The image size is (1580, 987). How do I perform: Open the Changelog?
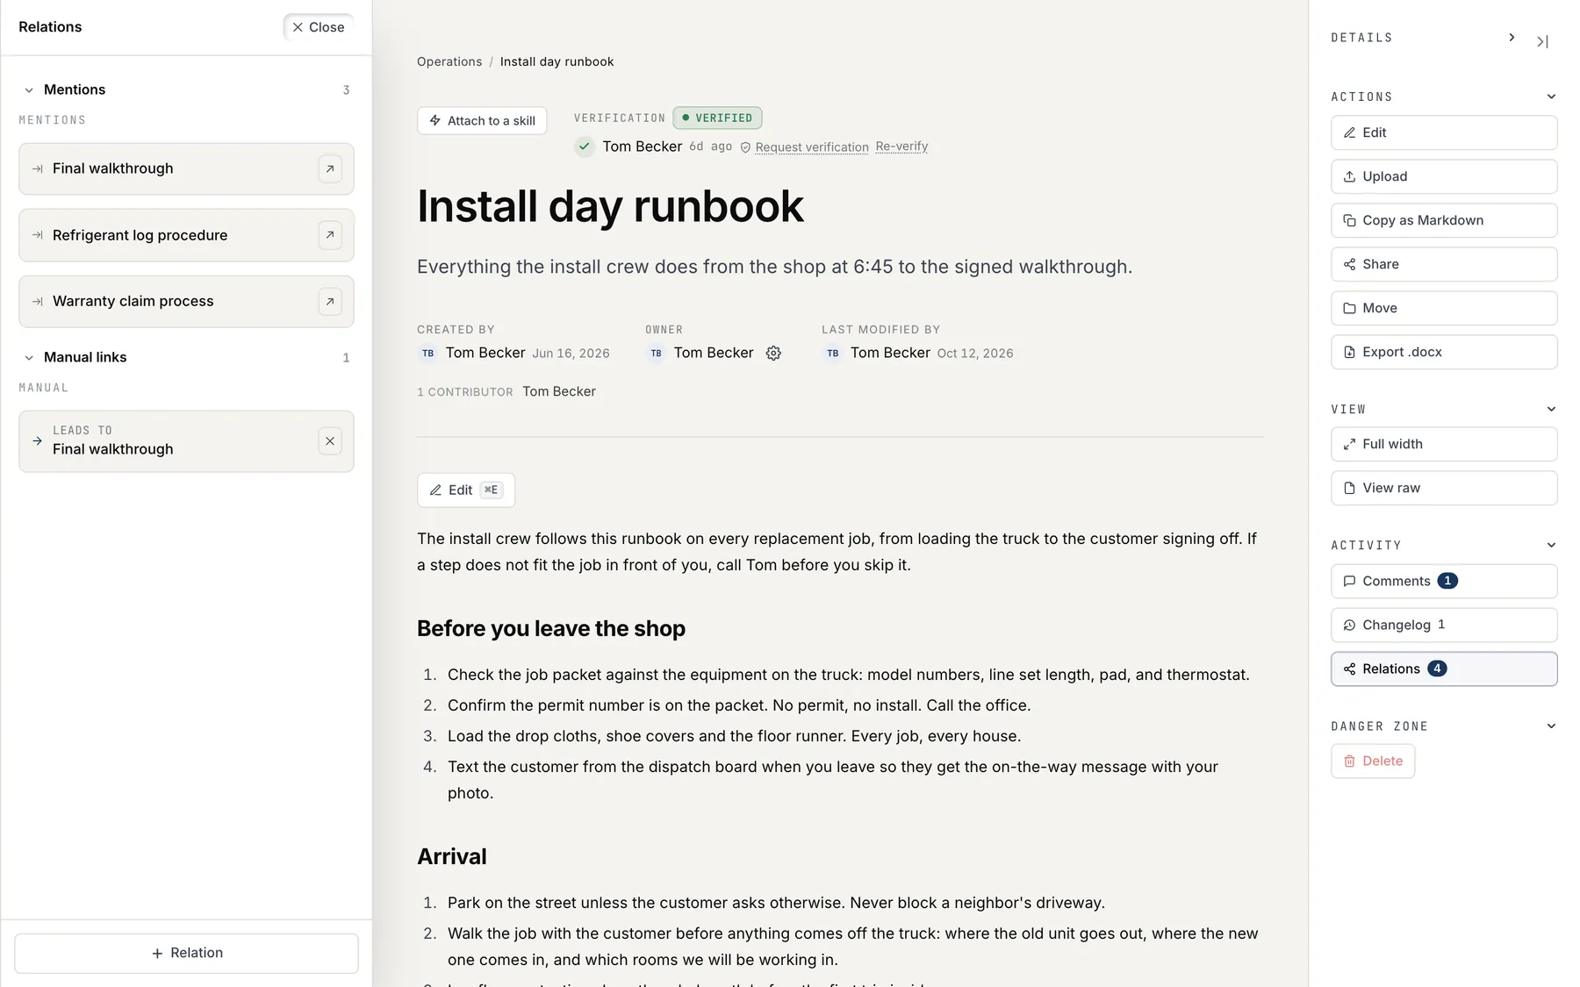point(1444,625)
